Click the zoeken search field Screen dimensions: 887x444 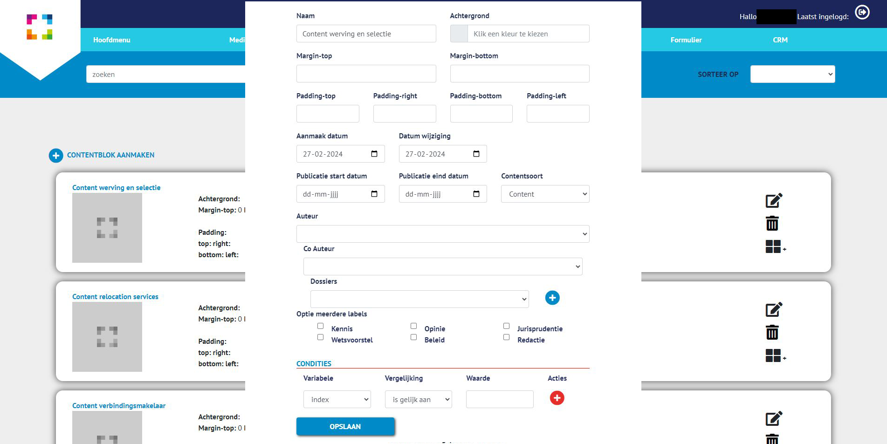point(166,74)
